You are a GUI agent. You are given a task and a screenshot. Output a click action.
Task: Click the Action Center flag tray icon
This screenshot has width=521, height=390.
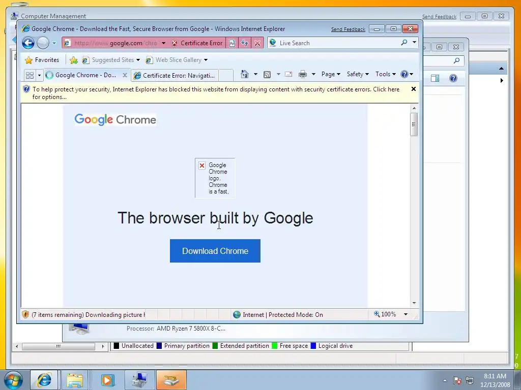(457, 380)
